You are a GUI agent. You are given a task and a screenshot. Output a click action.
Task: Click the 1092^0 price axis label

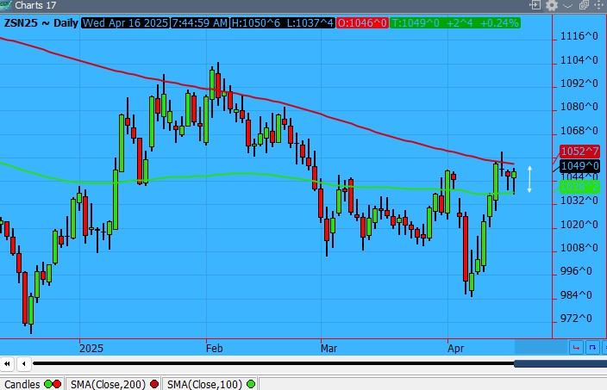pos(579,84)
